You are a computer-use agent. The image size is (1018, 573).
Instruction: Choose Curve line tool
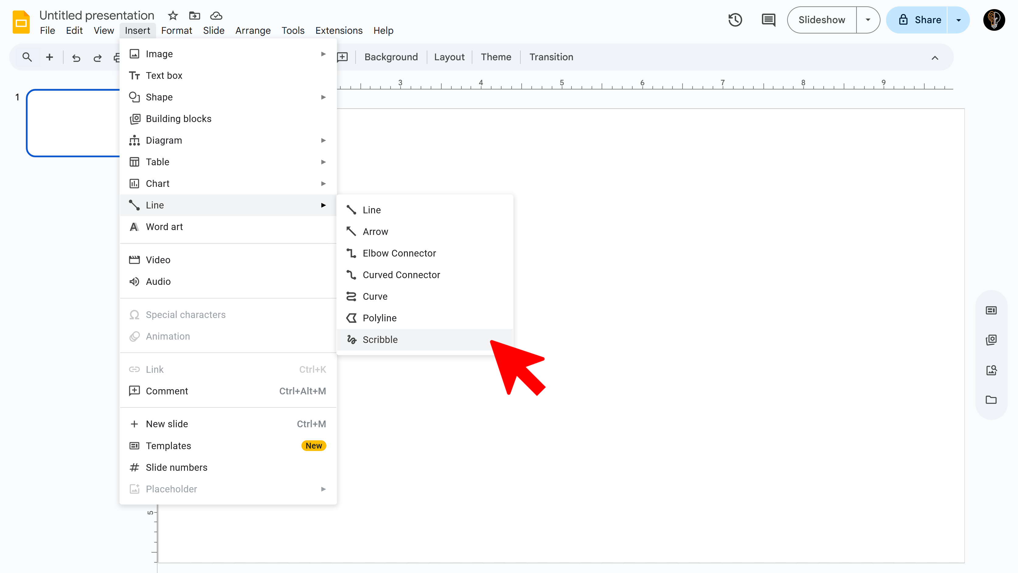tap(425, 296)
